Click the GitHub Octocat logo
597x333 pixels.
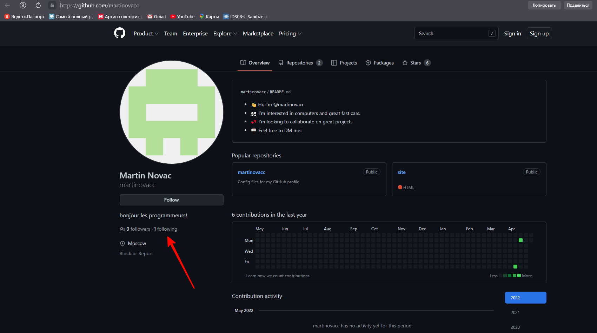(120, 33)
